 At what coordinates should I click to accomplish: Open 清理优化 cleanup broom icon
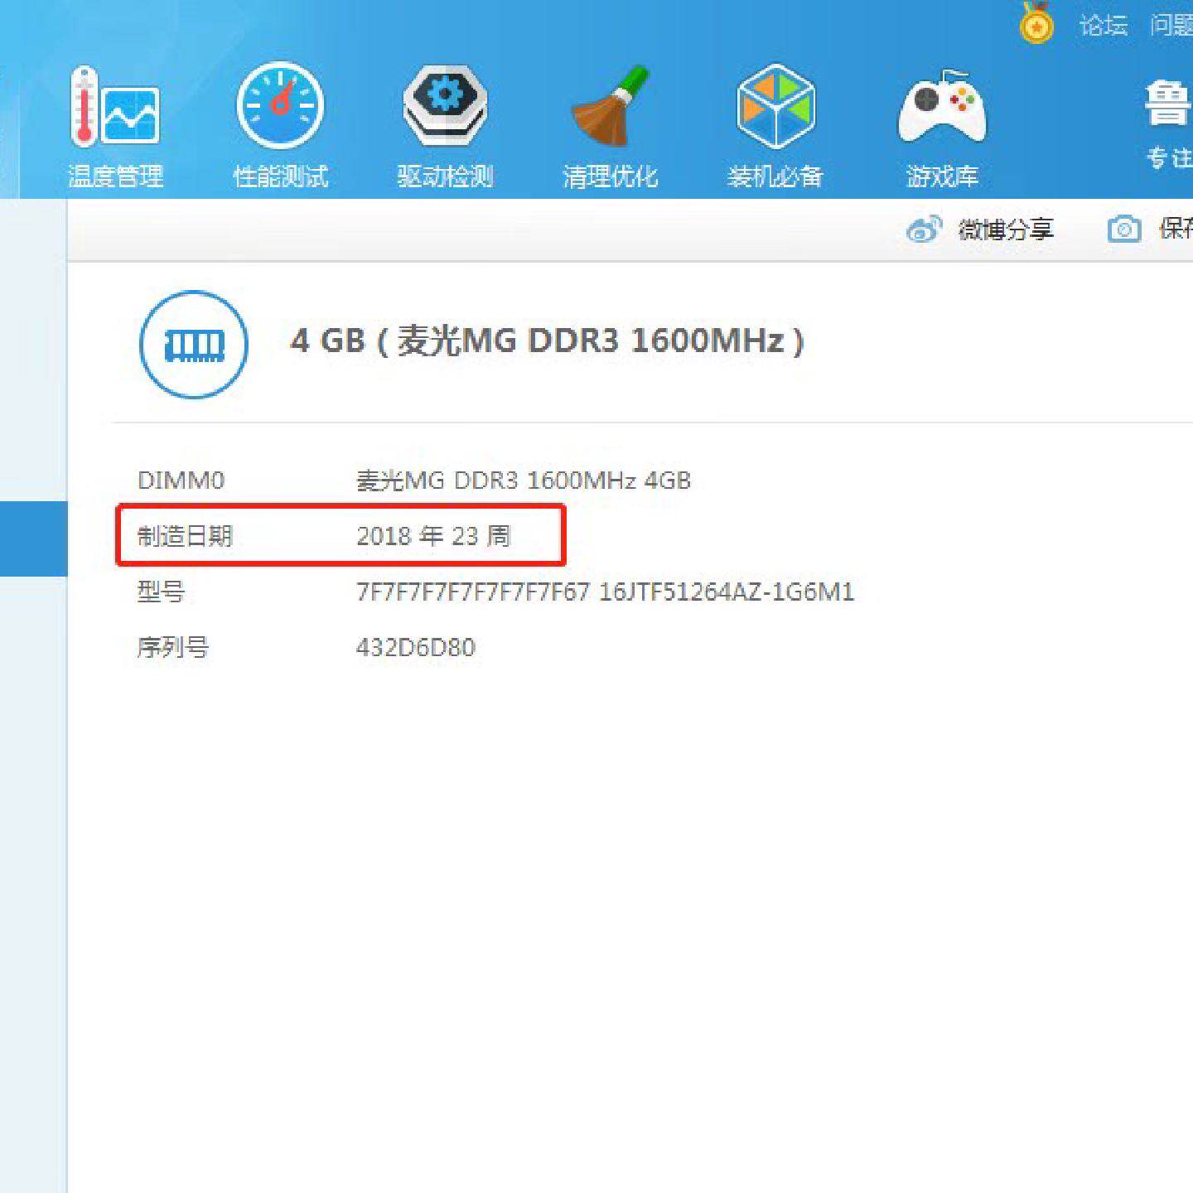tap(610, 105)
